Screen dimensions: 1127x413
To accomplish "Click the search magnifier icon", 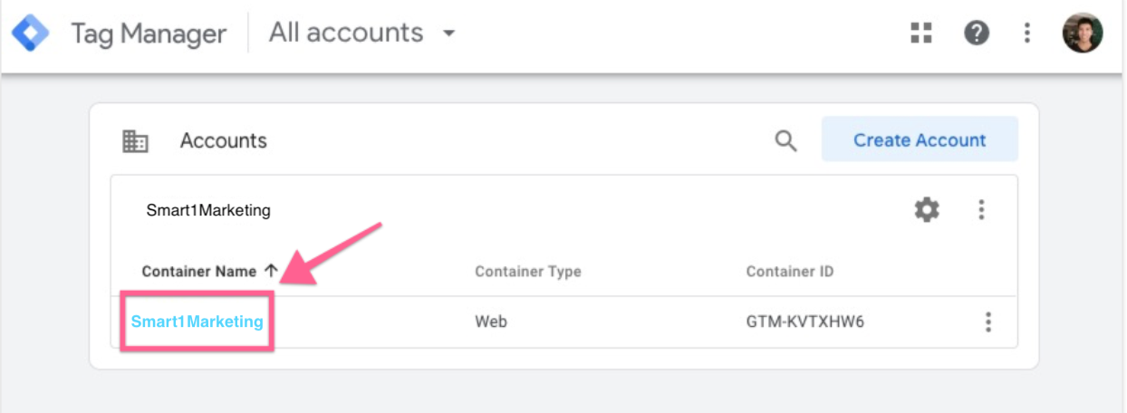I will [x=785, y=140].
